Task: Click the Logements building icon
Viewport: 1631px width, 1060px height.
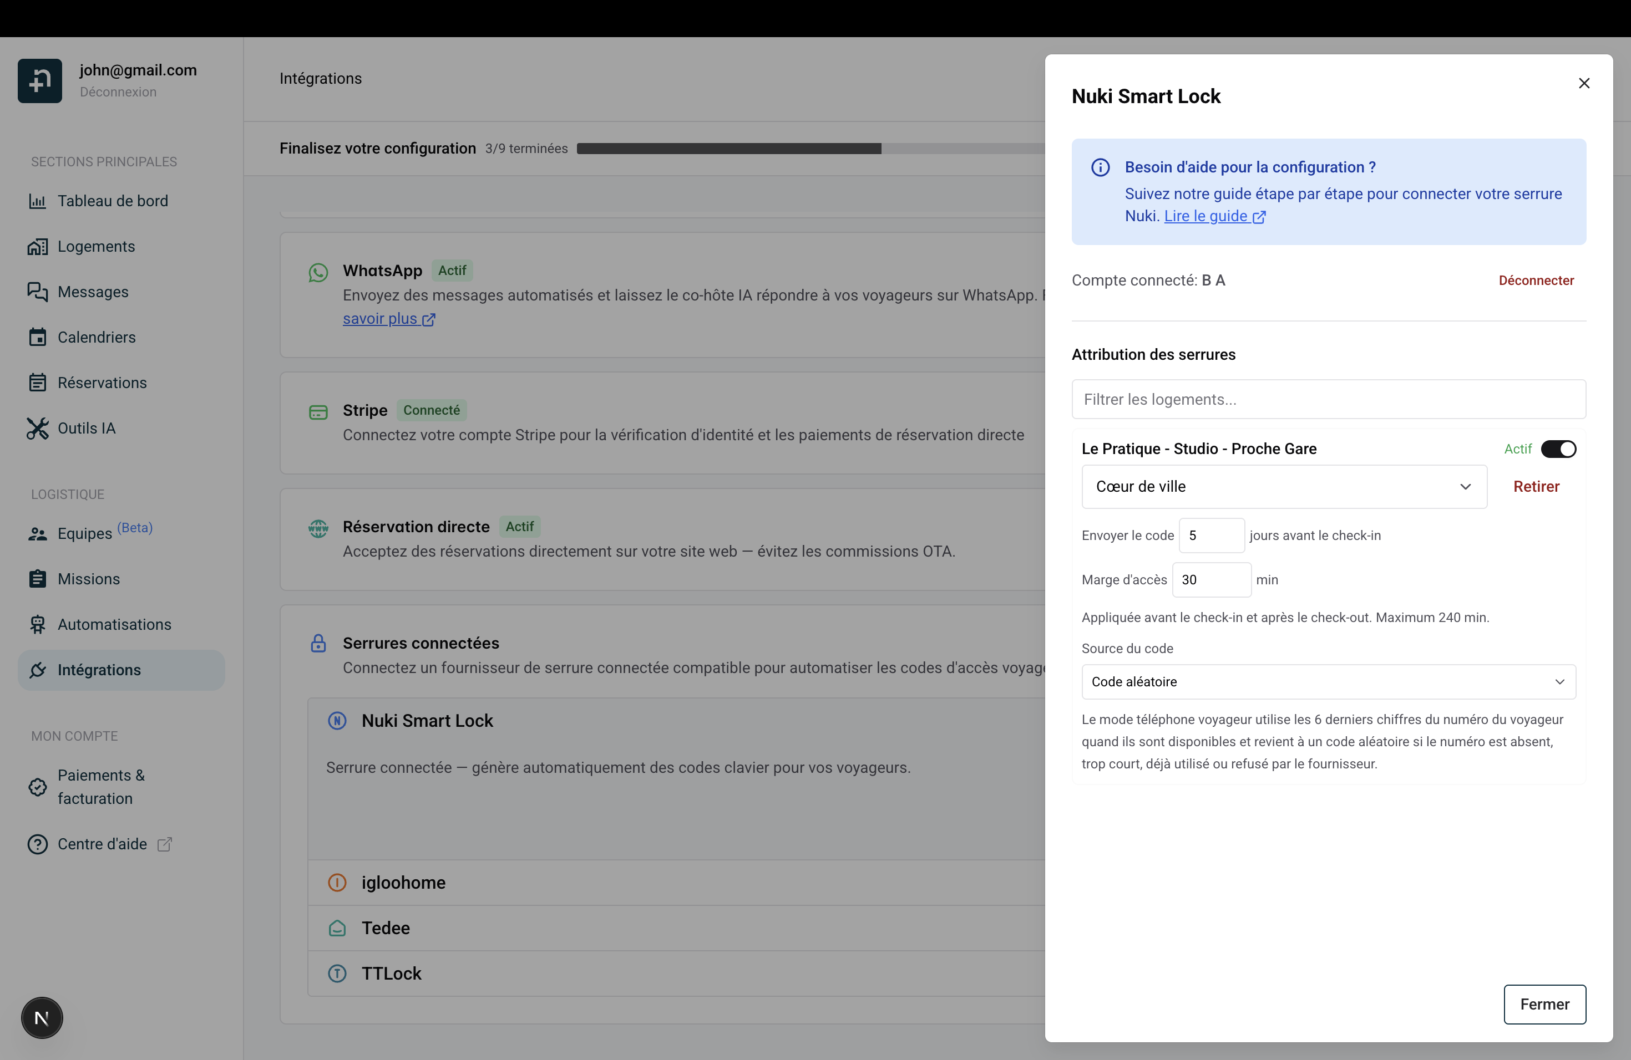Action: (x=37, y=247)
